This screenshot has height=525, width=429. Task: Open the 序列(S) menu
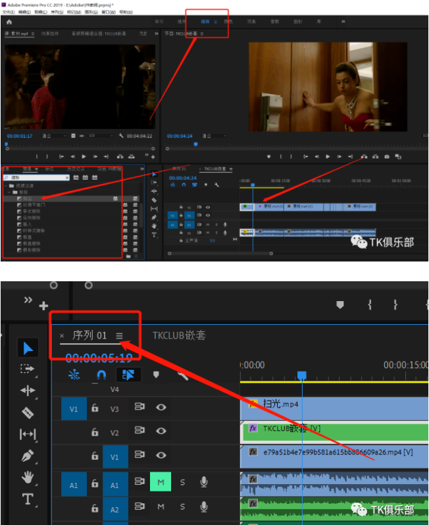pyautogui.click(x=57, y=12)
